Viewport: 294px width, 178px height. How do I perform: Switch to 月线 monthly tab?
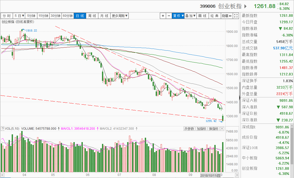(104, 16)
